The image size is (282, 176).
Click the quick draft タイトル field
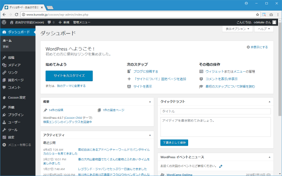(215, 112)
